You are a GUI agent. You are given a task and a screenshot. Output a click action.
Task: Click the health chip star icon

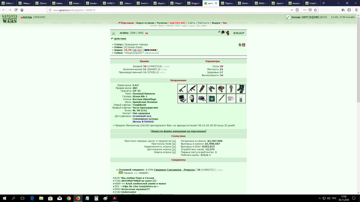(211, 99)
